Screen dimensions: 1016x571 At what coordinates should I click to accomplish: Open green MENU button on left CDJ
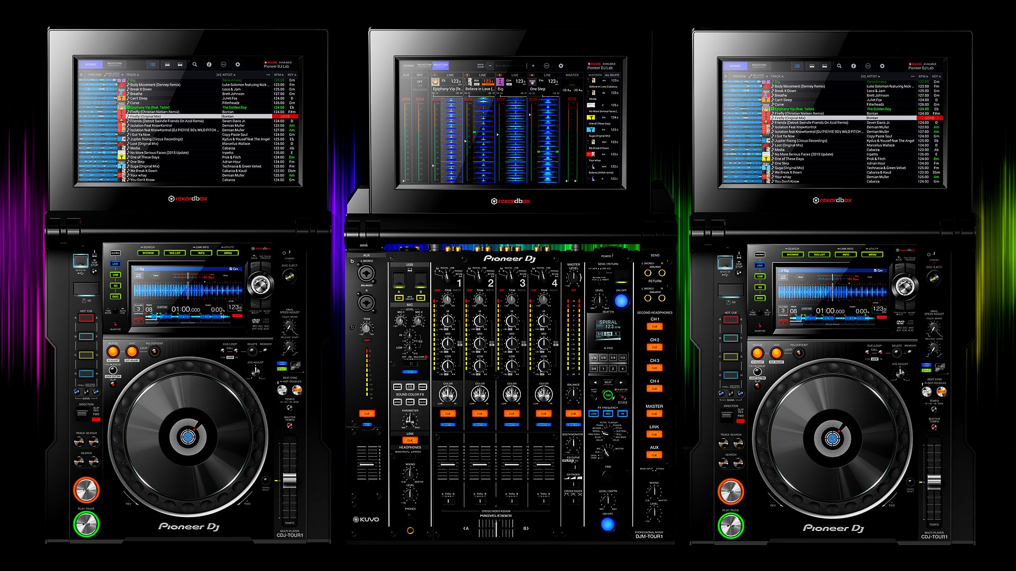pyautogui.click(x=228, y=253)
